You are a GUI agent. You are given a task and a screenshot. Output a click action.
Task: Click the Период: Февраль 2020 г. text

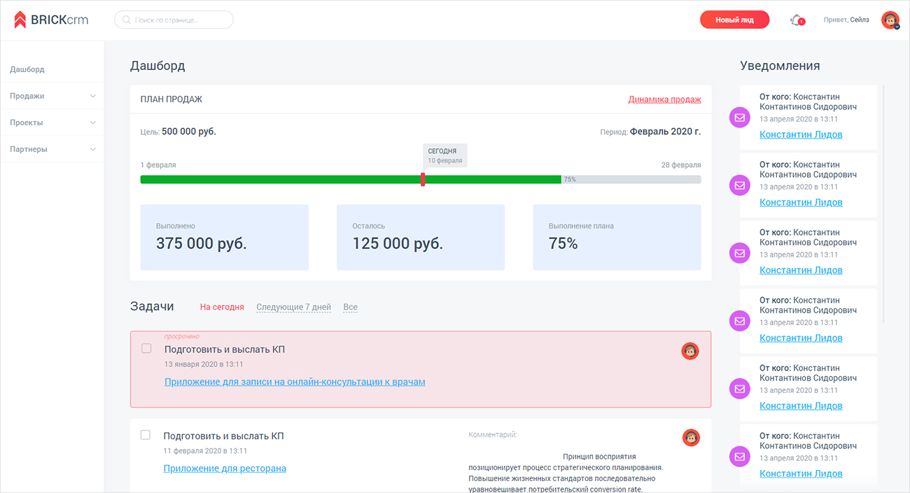click(x=650, y=131)
